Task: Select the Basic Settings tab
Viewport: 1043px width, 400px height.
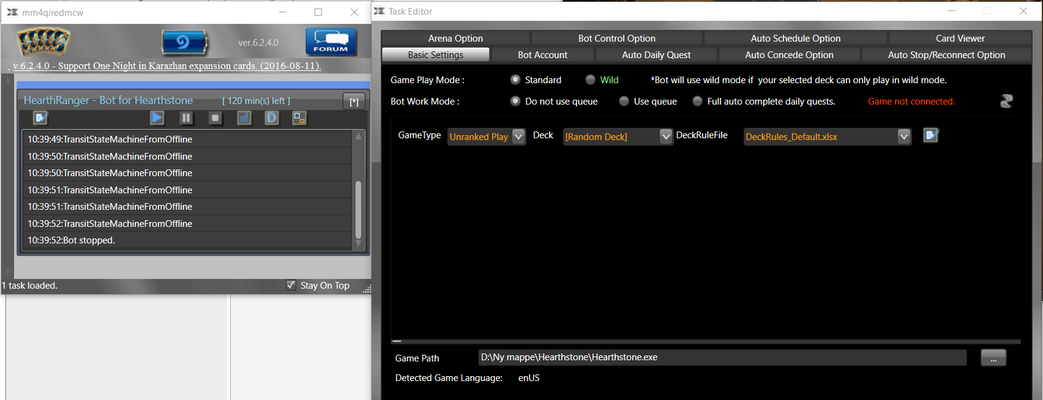Action: click(436, 54)
